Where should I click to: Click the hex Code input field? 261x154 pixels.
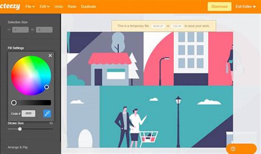tap(28, 113)
